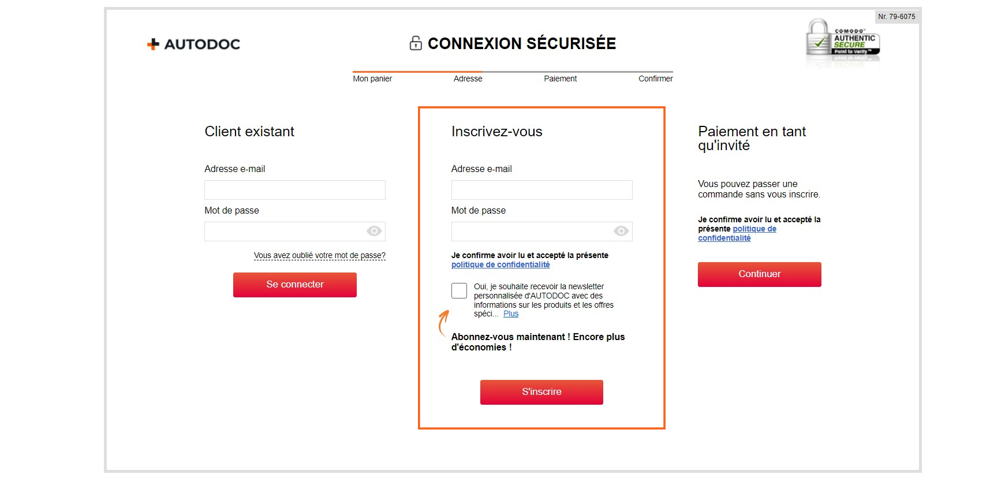
Task: Open privacy policy link under guest payment
Action: [x=737, y=233]
